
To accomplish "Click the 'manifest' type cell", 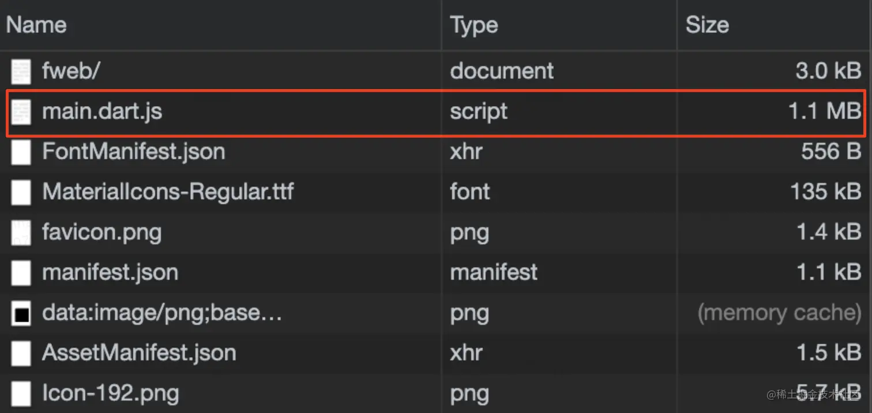I will point(494,272).
